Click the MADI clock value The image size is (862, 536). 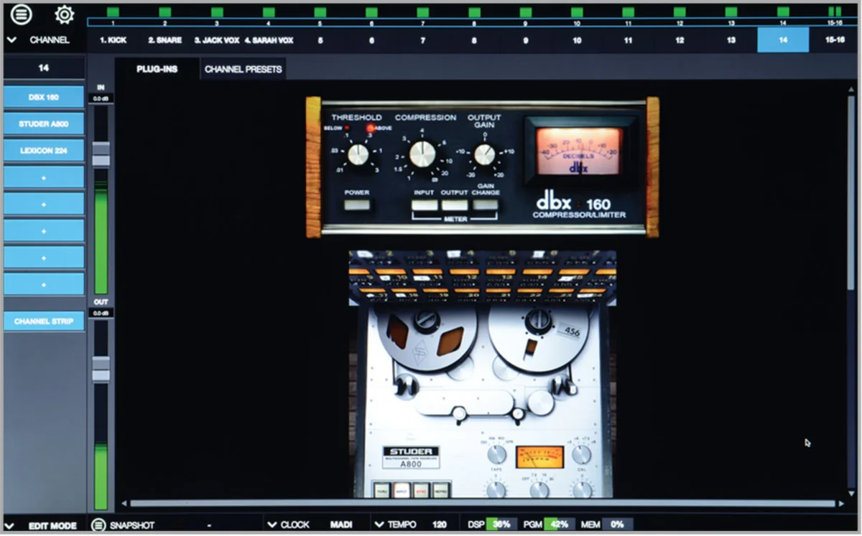click(x=341, y=525)
